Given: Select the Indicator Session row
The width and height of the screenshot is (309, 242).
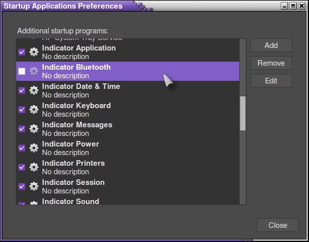Looking at the screenshot, I should click(x=126, y=186).
